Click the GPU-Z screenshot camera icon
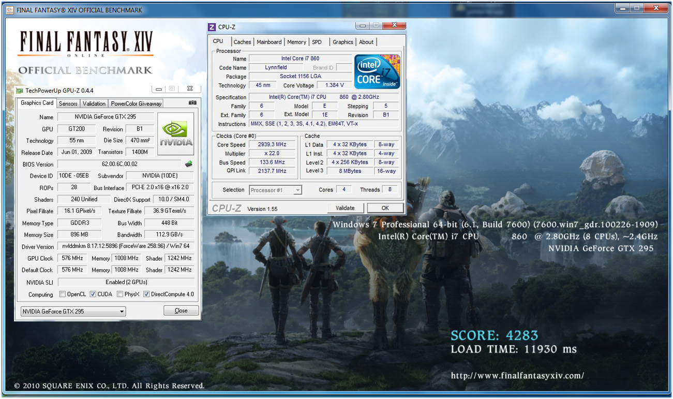 (192, 103)
